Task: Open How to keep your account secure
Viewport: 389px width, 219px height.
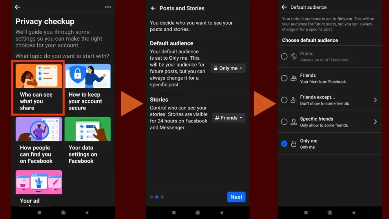Action: [x=87, y=88]
